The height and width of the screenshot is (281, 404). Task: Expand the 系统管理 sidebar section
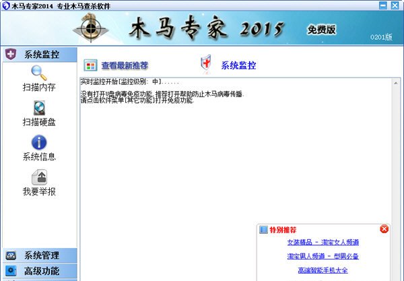[40, 255]
